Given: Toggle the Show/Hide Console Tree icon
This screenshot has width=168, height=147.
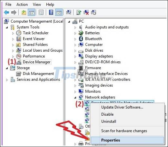Looking at the screenshot, I should coord(31,12).
